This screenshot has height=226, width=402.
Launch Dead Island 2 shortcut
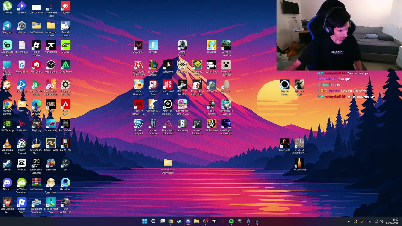(x=168, y=88)
